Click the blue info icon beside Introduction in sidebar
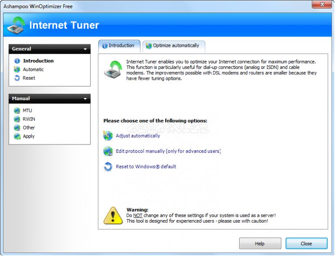Screen dimensions: 335x256 coord(17,61)
